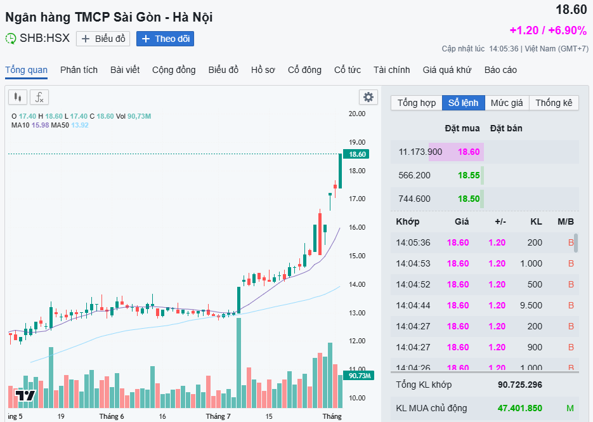This screenshot has height=422, width=593.
Task: Click the MA50 13.92 indicator legend
Action: (70, 125)
